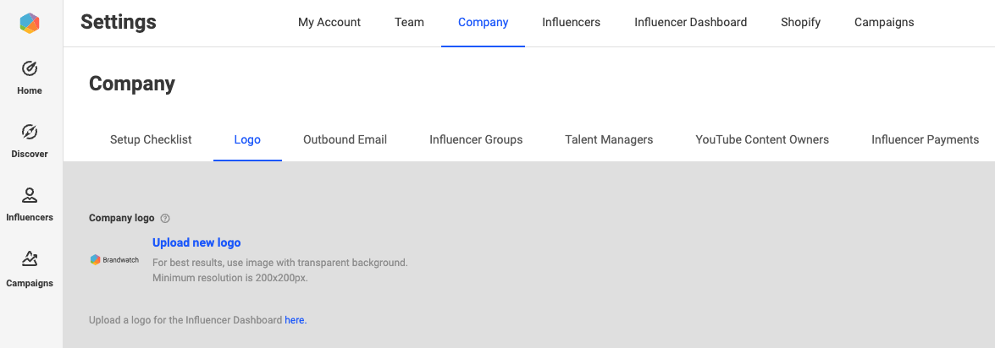The width and height of the screenshot is (995, 348).
Task: Go to Influencers person icon in sidebar
Action: [x=30, y=196]
